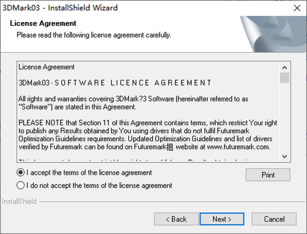Click the www.futuremark.com text in the license

pyautogui.click(x=238, y=147)
